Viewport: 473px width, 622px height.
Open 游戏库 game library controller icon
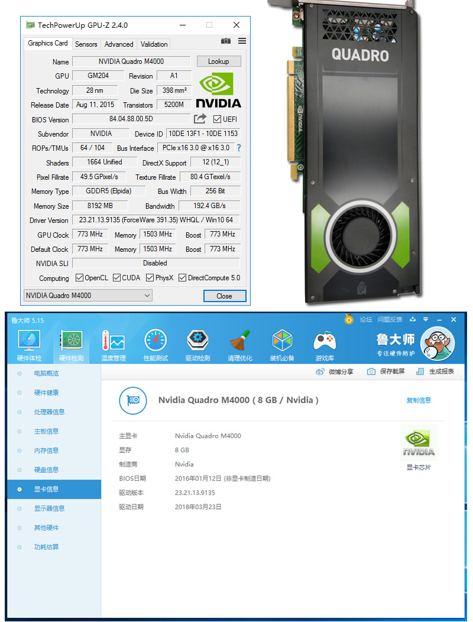325,341
